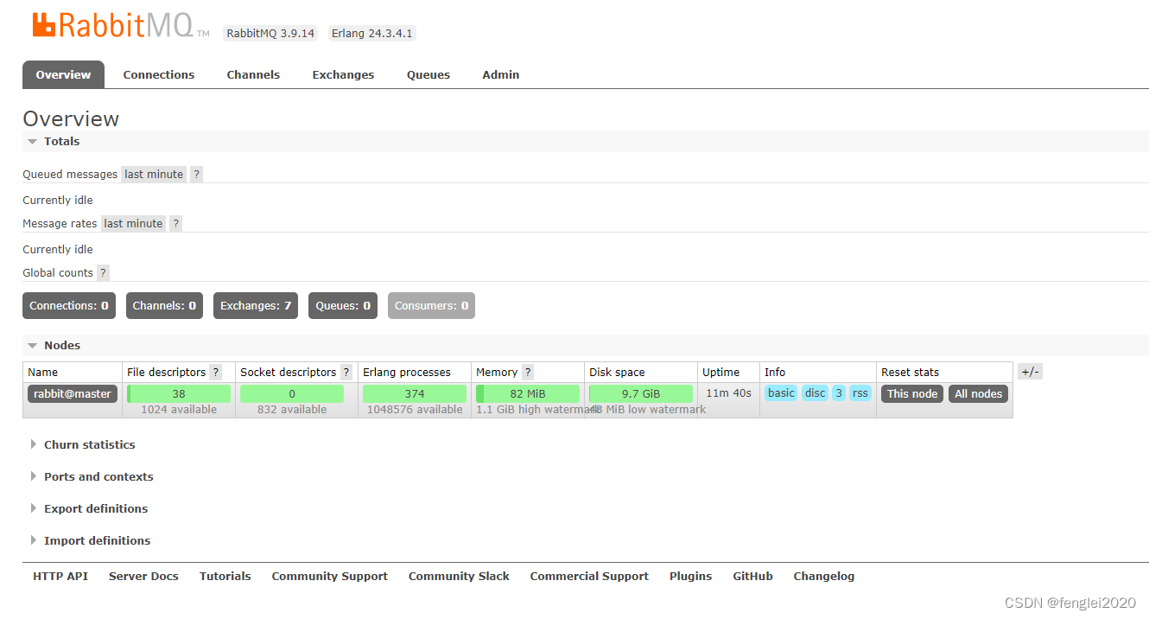The image size is (1149, 619).
Task: Click the RabbitMQ 3.9.14 version label
Action: 270,34
